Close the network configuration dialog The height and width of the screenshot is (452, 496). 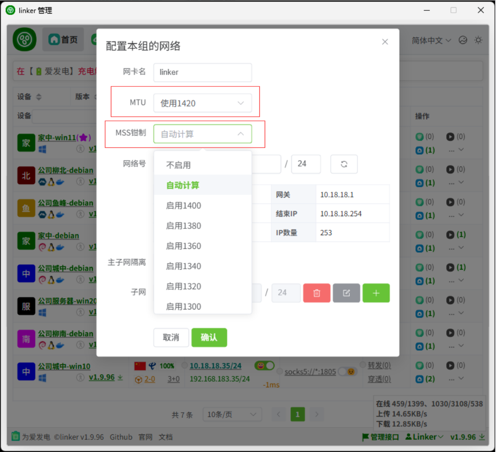click(385, 42)
